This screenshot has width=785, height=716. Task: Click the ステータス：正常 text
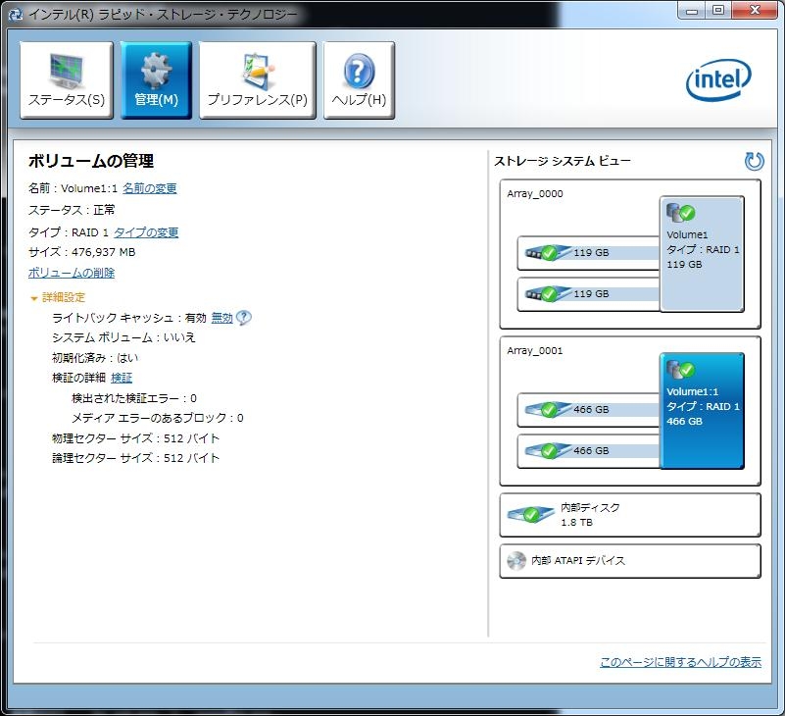(72, 210)
